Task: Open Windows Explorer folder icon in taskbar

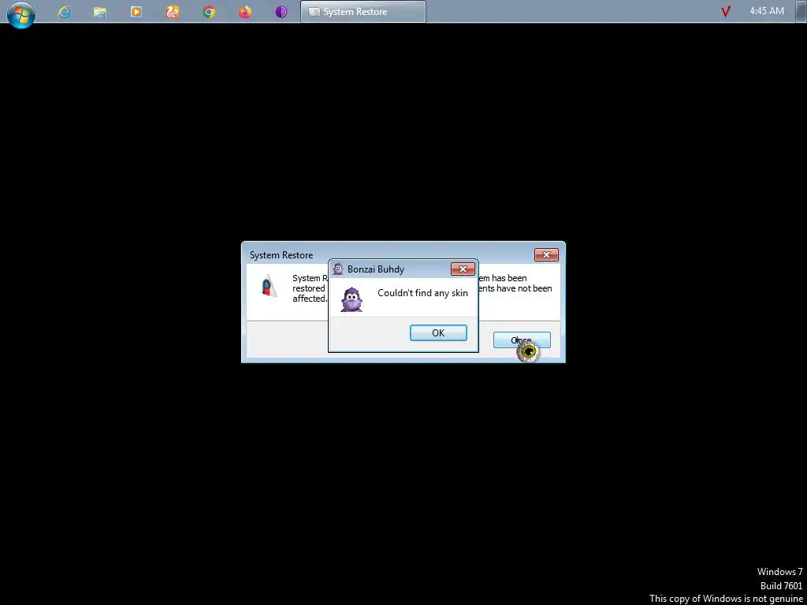Action: (100, 12)
